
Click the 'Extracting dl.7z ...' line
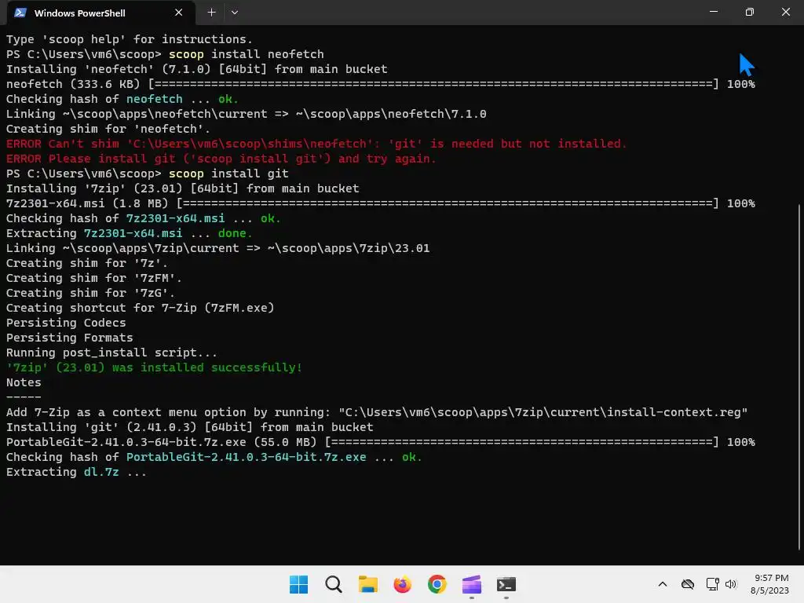coord(76,472)
